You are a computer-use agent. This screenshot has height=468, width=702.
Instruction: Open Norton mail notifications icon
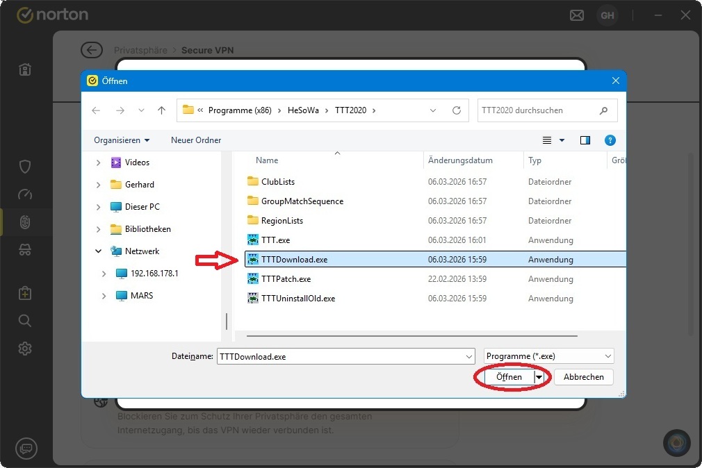577,16
